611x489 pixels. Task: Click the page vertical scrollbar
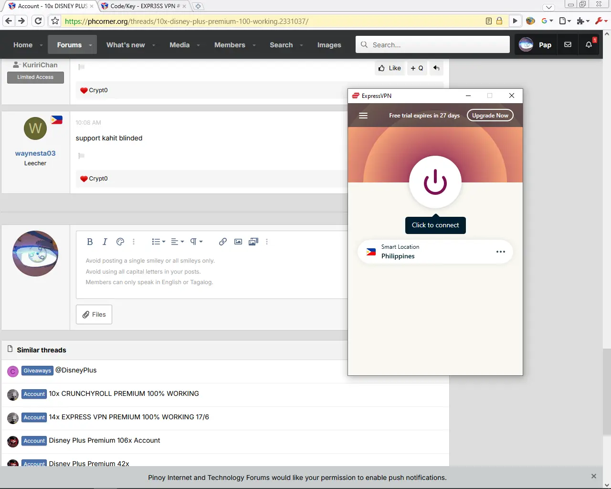(x=607, y=392)
